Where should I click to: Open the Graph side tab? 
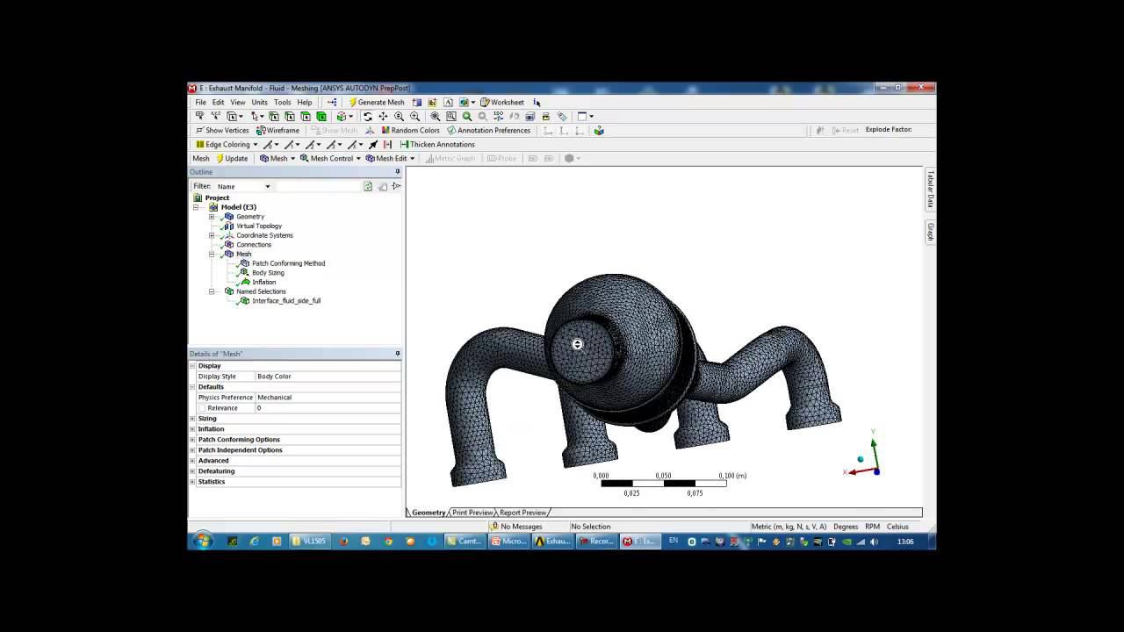(x=930, y=232)
